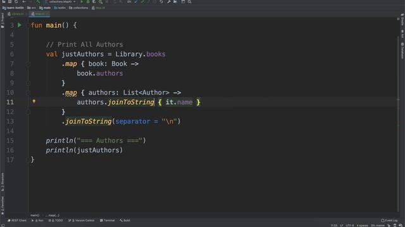Image resolution: width=405 pixels, height=227 pixels.
Task: Click the Save All icon in toolbar
Action: (10, 2)
